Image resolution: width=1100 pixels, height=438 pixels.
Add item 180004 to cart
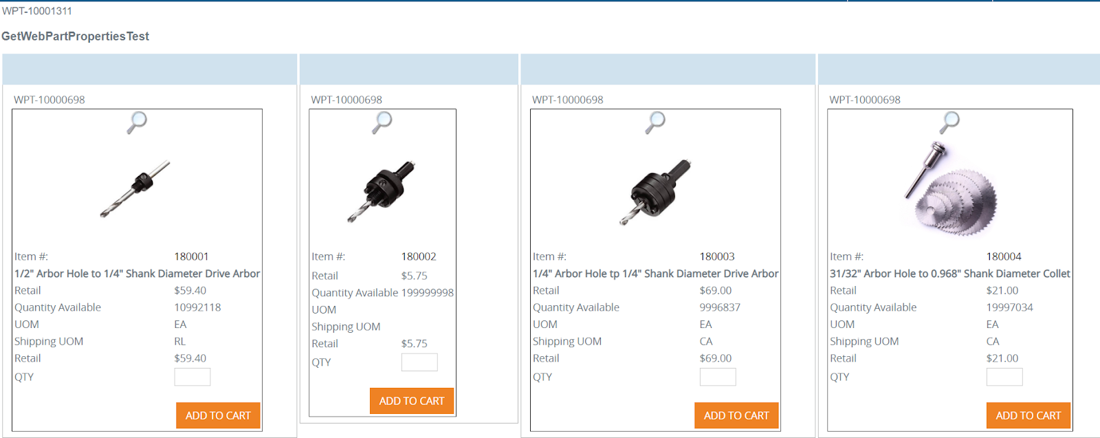1028,415
